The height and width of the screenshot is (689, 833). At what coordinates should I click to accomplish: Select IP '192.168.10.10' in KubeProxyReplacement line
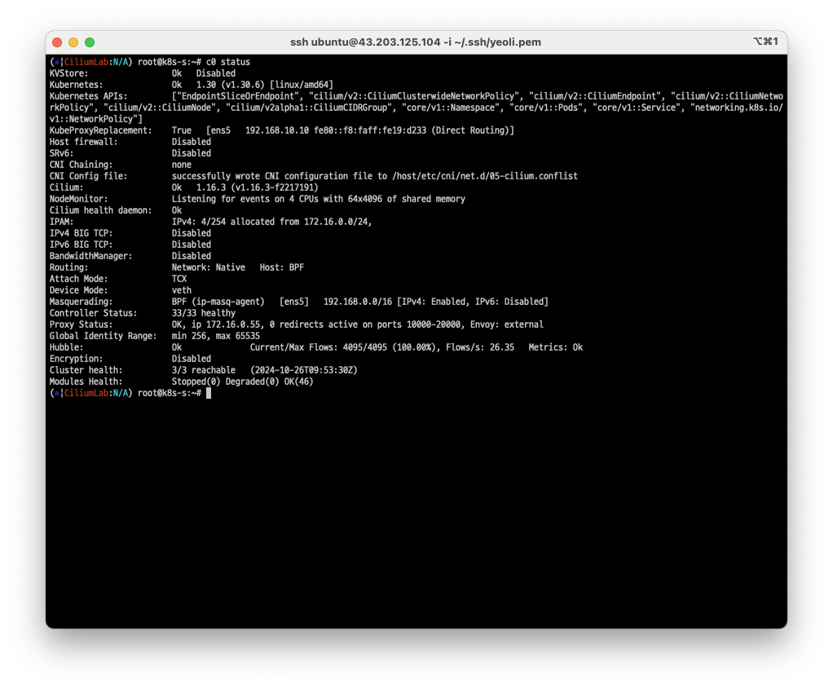coord(277,130)
